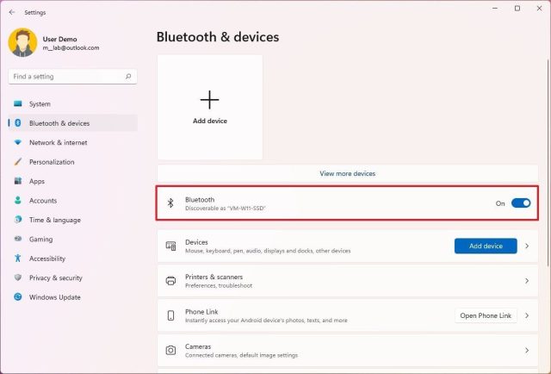Open the Apps settings category
The image size is (551, 374).
[37, 181]
